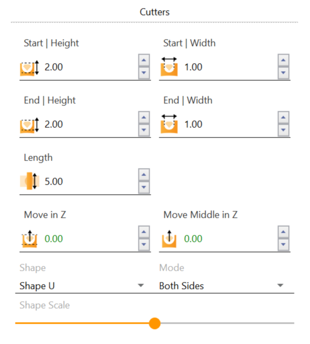This screenshot has height=344, width=310.
Task: Decrease the Start Width value
Action: (x=283, y=73)
